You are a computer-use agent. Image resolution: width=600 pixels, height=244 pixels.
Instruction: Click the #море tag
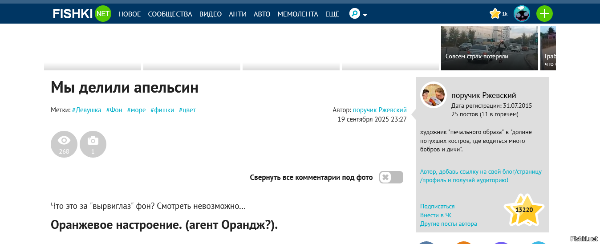click(x=137, y=110)
